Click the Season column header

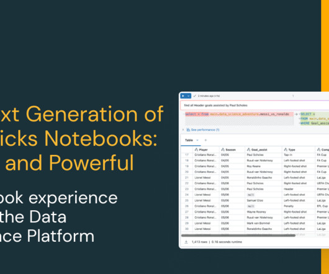[230, 149]
